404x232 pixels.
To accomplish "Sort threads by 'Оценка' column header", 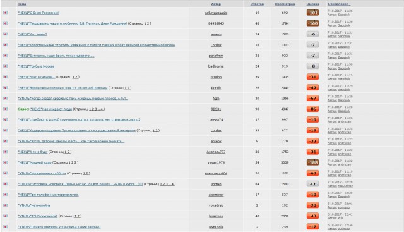I will click(x=312, y=4).
